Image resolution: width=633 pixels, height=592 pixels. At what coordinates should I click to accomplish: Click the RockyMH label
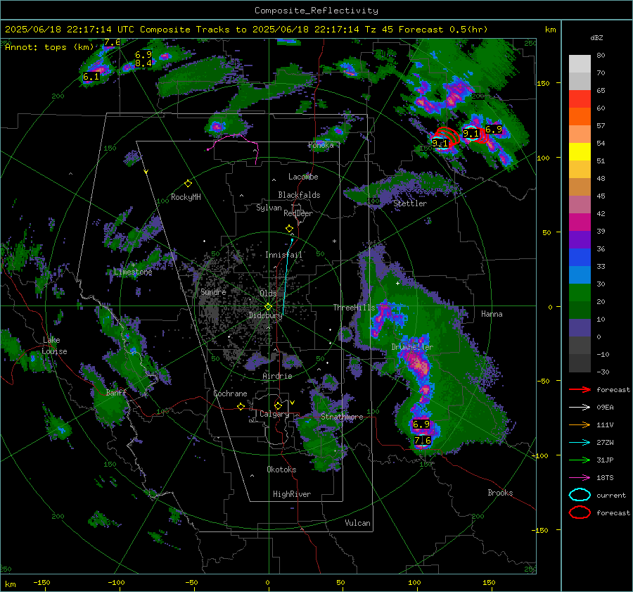(186, 197)
